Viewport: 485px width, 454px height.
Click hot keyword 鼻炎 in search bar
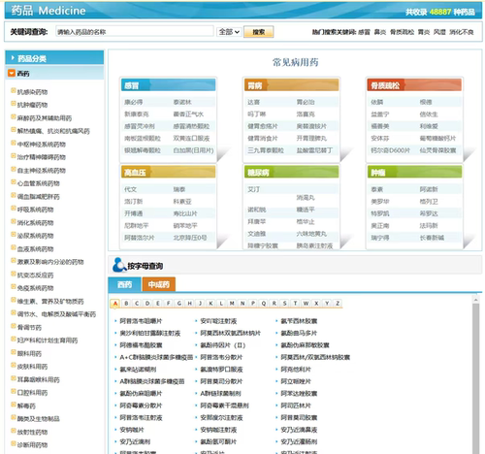(380, 32)
